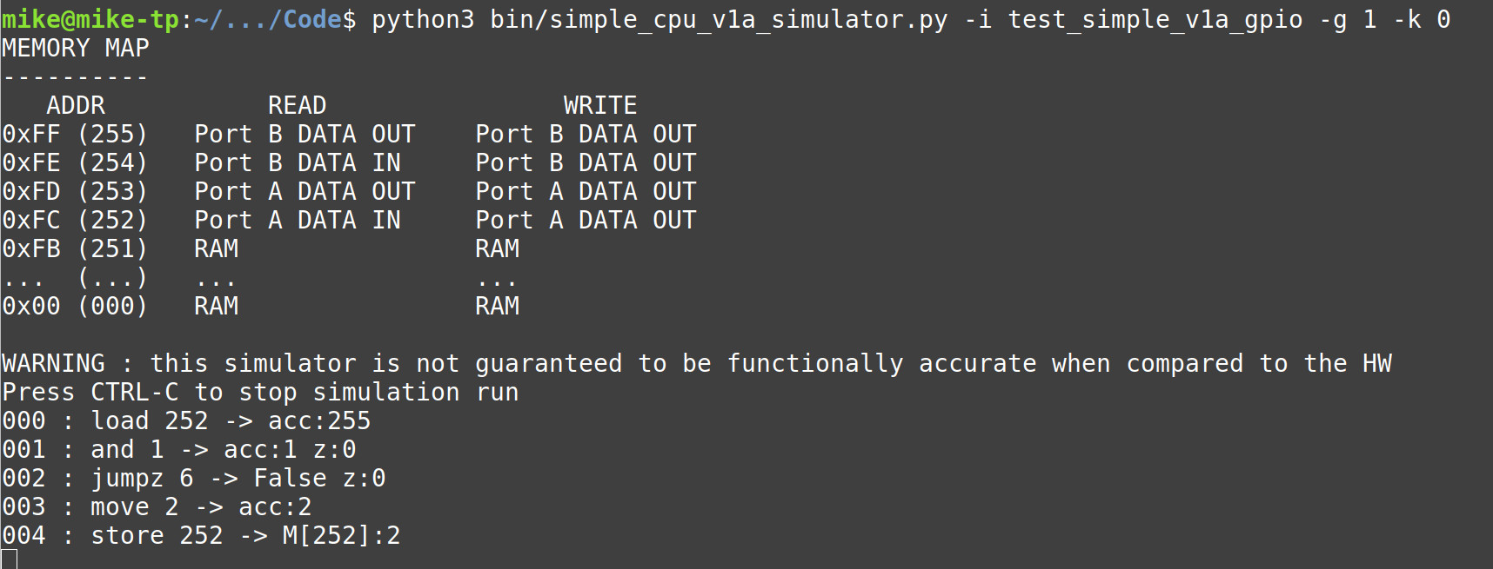Click the WRITE column header
This screenshot has height=569, width=1493.
click(600, 105)
